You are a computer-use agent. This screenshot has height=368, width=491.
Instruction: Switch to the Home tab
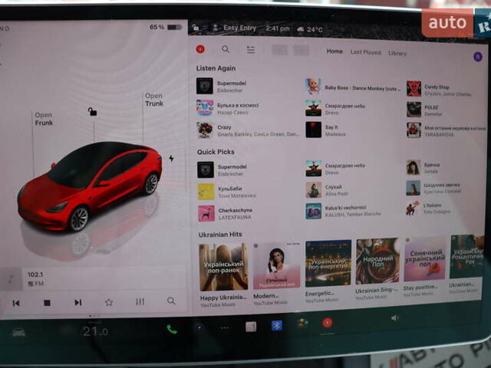point(334,51)
